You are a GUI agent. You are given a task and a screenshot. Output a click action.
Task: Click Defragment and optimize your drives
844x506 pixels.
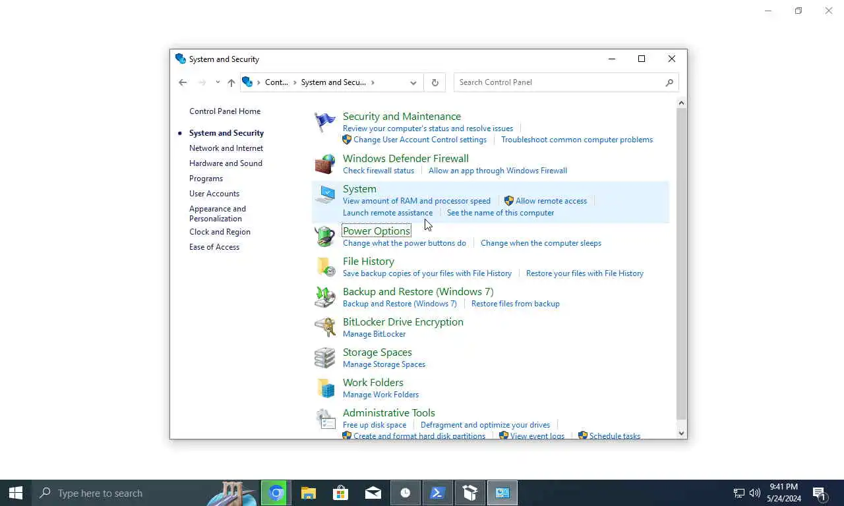coord(485,425)
